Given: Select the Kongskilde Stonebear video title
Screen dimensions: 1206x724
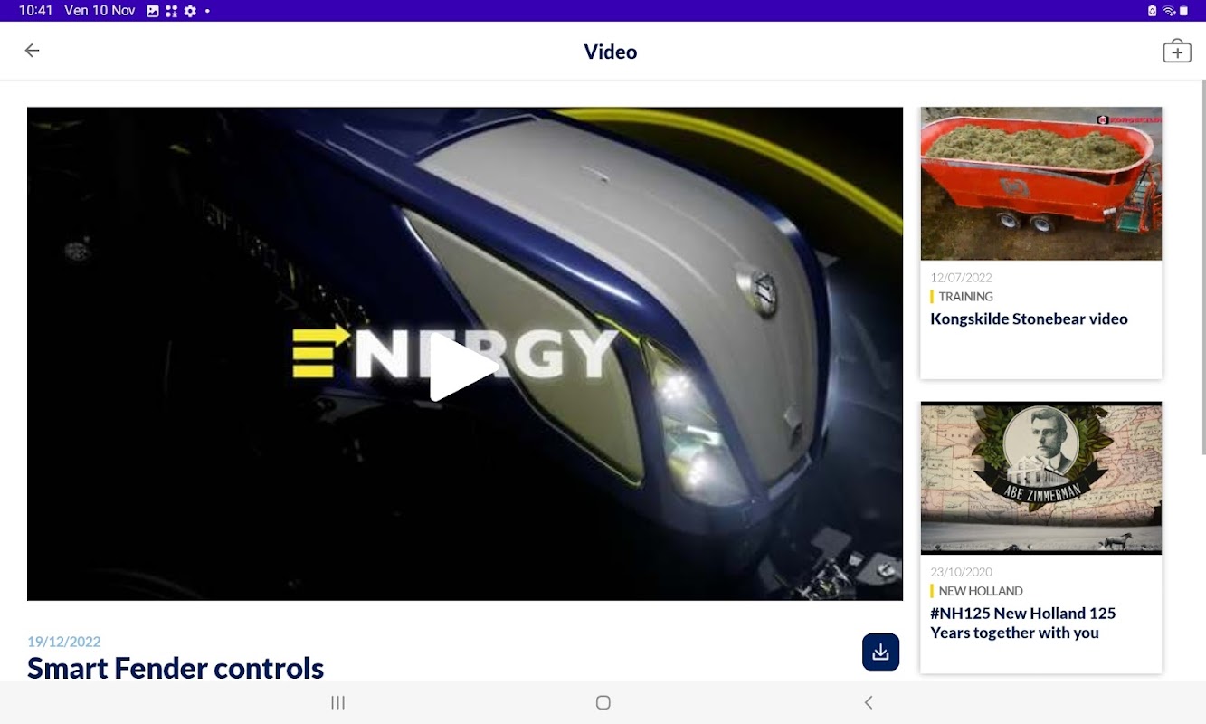Looking at the screenshot, I should 1029,319.
